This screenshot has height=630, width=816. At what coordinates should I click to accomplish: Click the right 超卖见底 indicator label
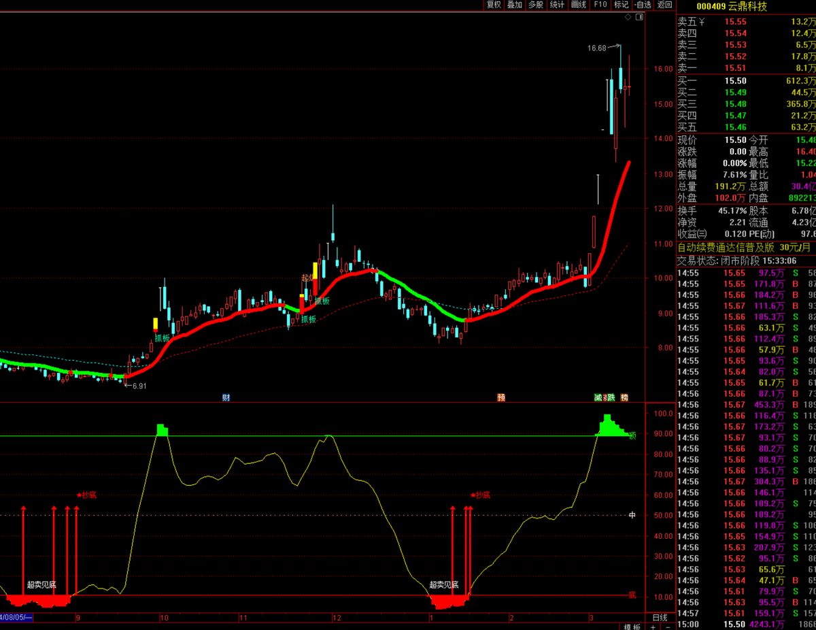point(444,585)
